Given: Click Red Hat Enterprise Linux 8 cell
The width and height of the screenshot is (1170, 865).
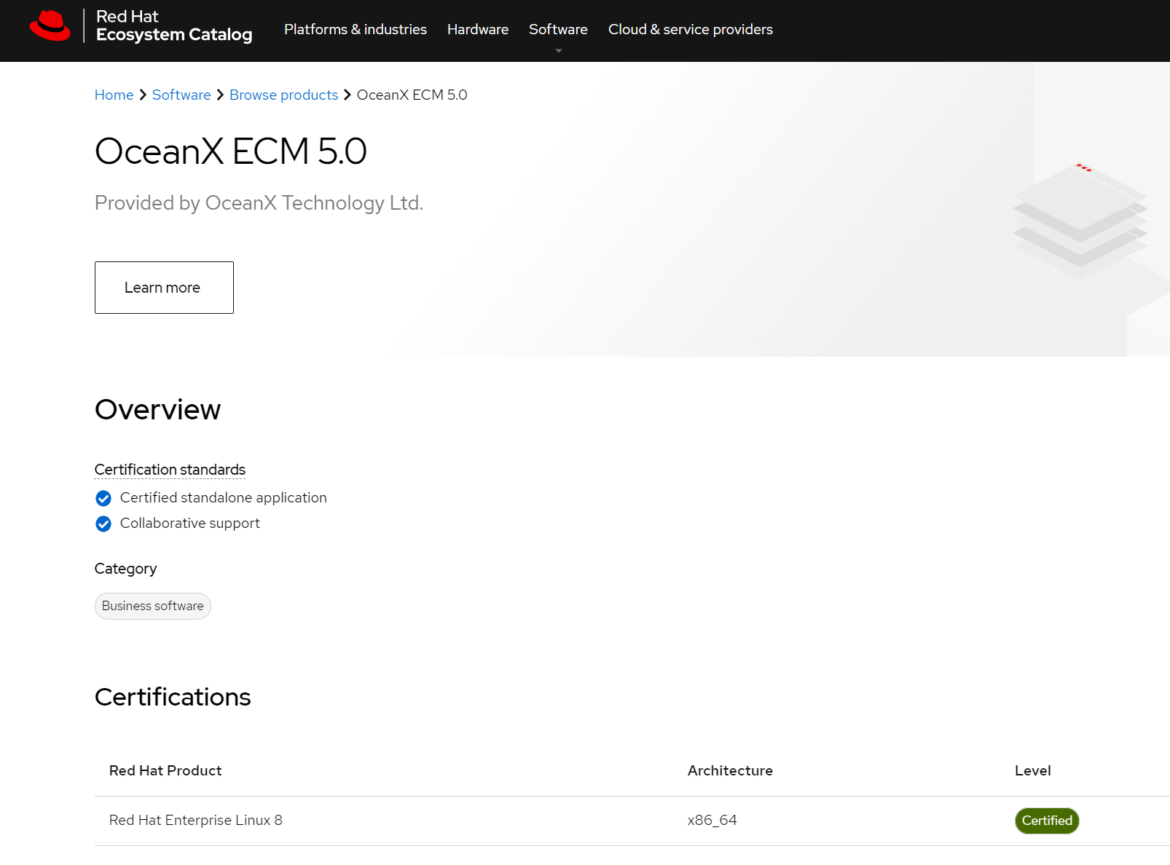Looking at the screenshot, I should point(196,820).
